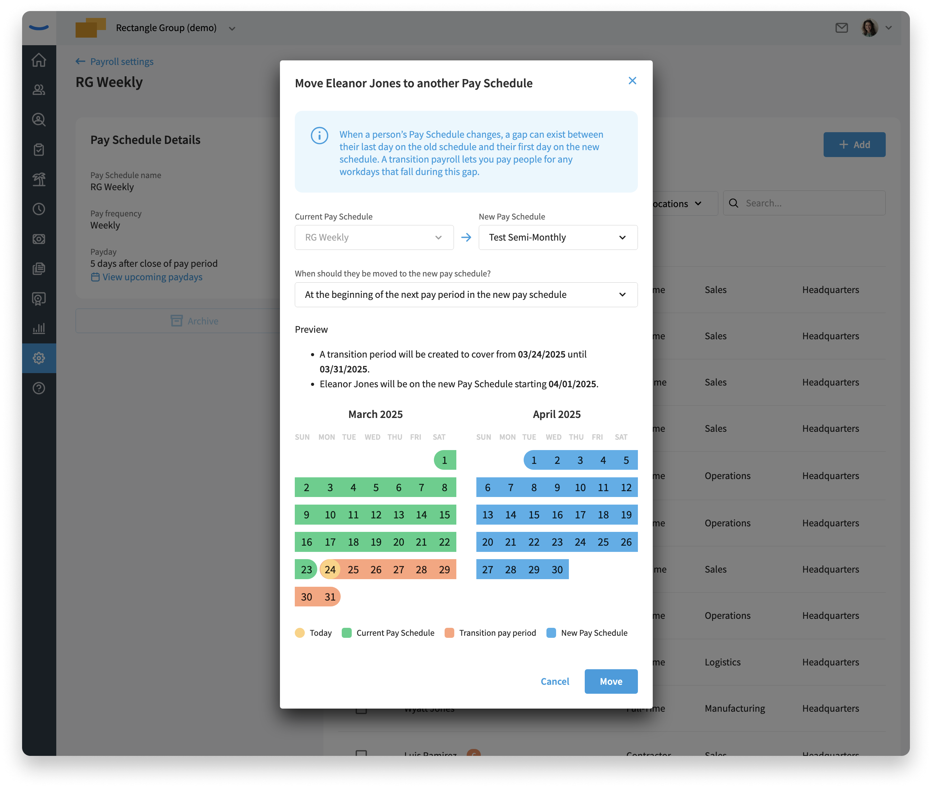Open the settings gear sidebar icon
The width and height of the screenshot is (932, 789).
click(x=39, y=358)
